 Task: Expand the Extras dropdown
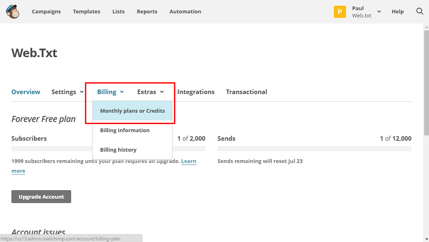click(x=151, y=92)
